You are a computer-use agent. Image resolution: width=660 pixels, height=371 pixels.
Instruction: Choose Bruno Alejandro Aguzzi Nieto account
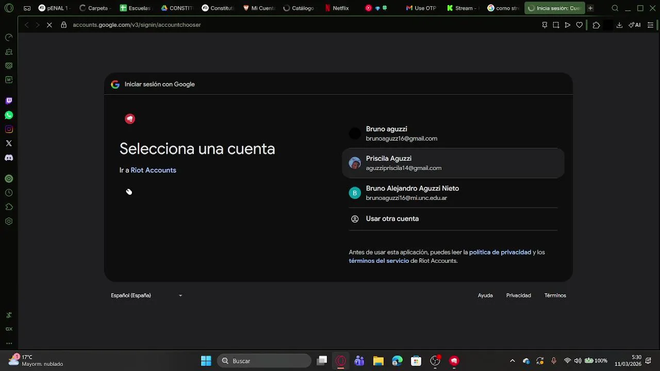coord(453,193)
